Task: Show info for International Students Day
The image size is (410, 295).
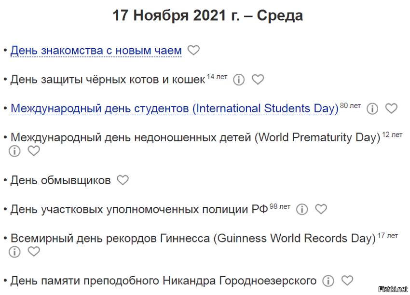Action: (372, 108)
